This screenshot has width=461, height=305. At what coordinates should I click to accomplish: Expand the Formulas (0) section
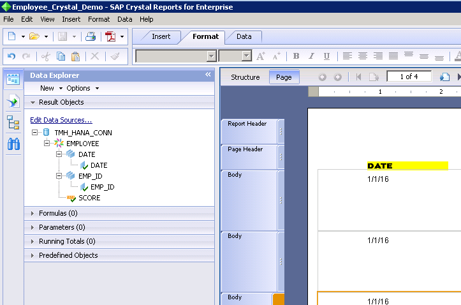tap(33, 213)
